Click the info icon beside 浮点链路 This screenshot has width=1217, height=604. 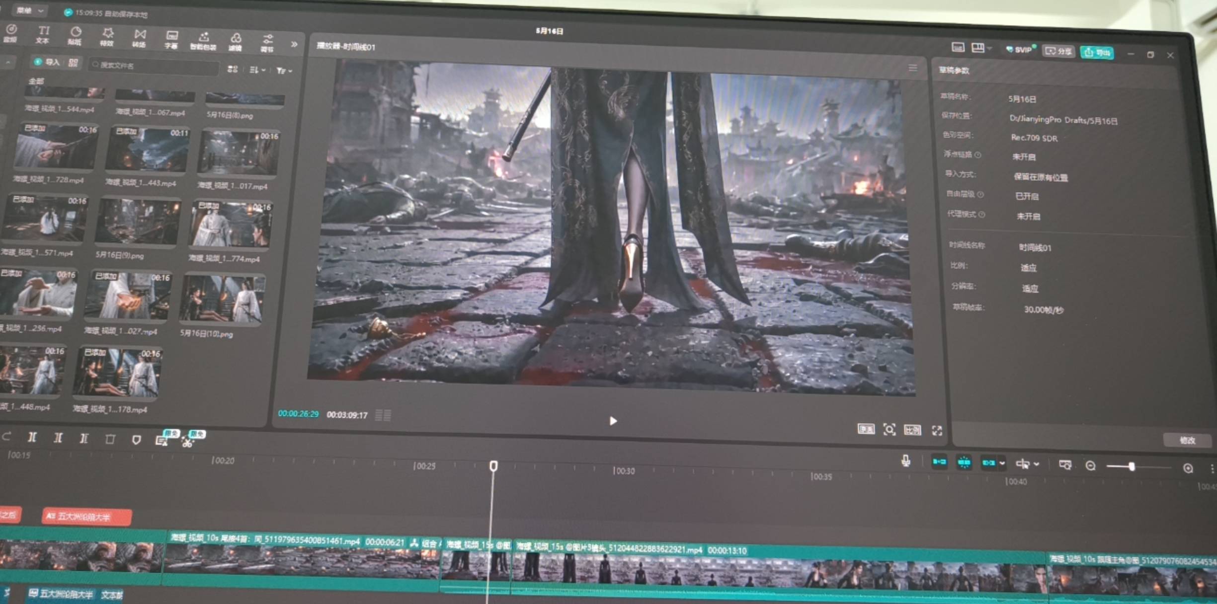[x=977, y=155]
